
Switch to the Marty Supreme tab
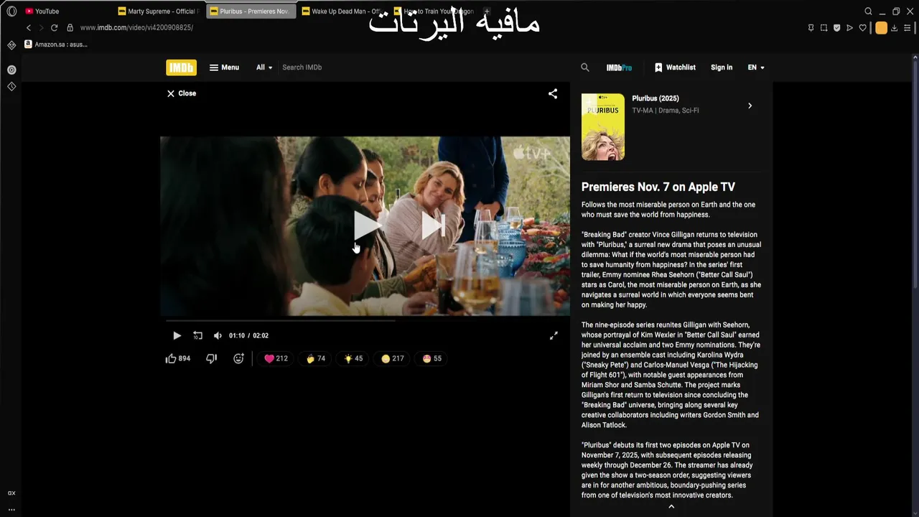(158, 11)
